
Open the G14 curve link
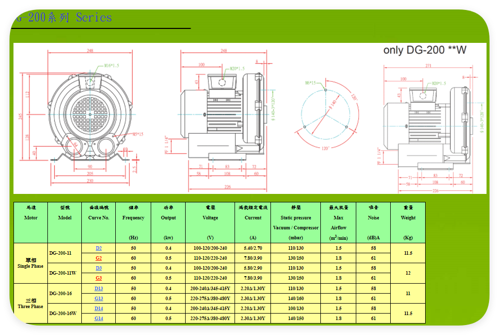[99, 318]
